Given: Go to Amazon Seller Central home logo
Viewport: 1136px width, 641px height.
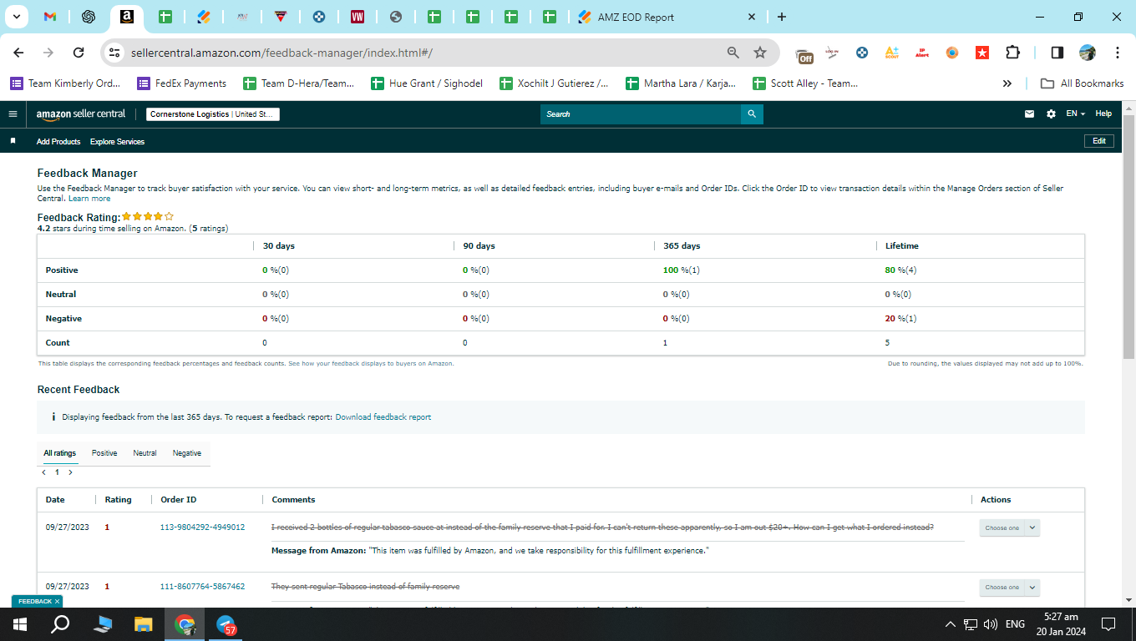Looking at the screenshot, I should tap(81, 114).
